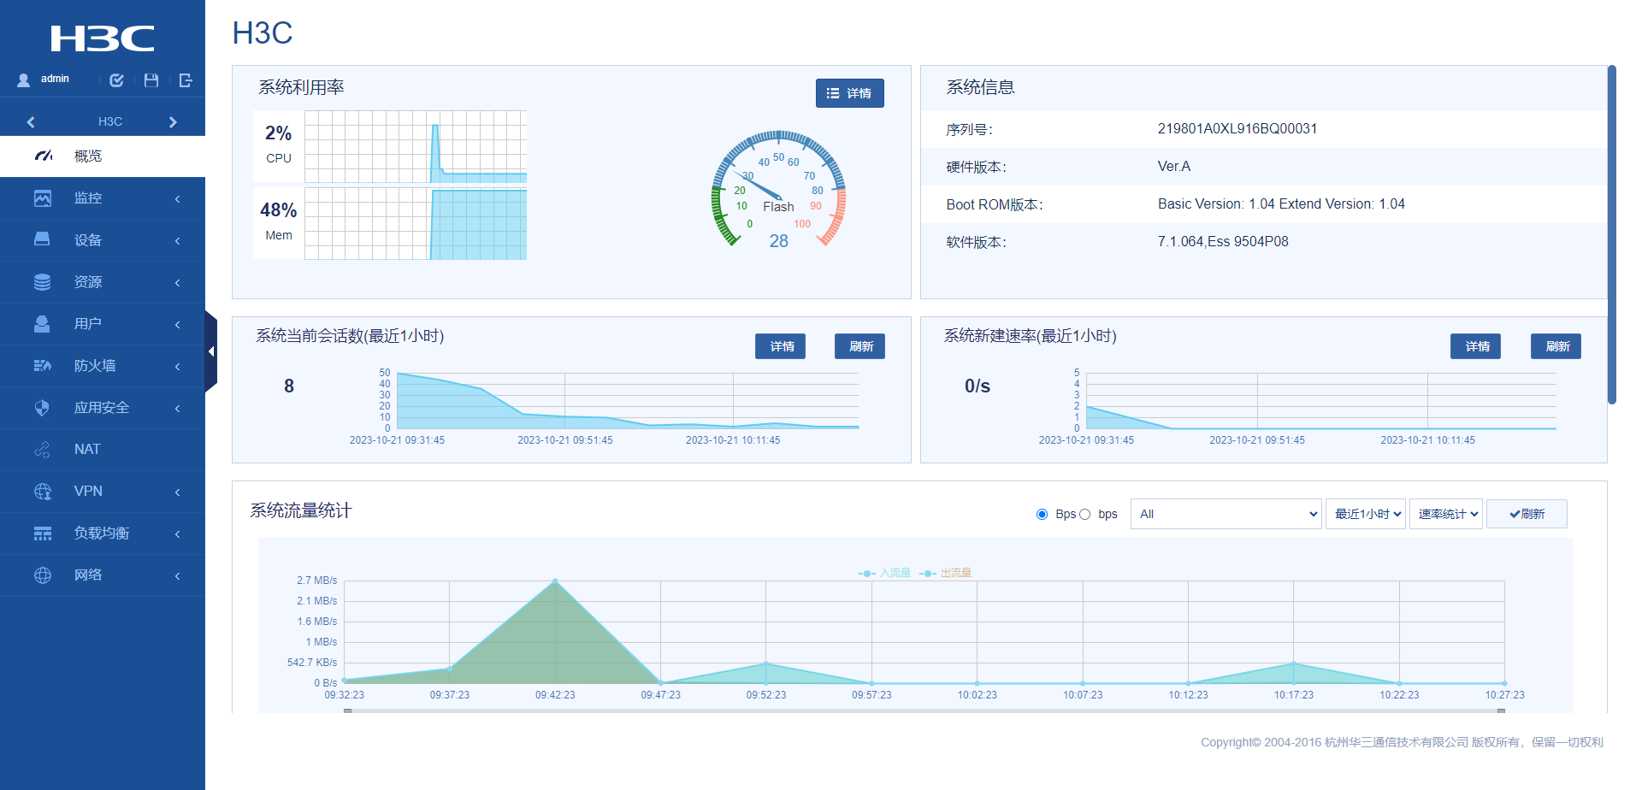This screenshot has height=790, width=1642.
Task: Click the checkmark edit icon near admin
Action: (117, 80)
